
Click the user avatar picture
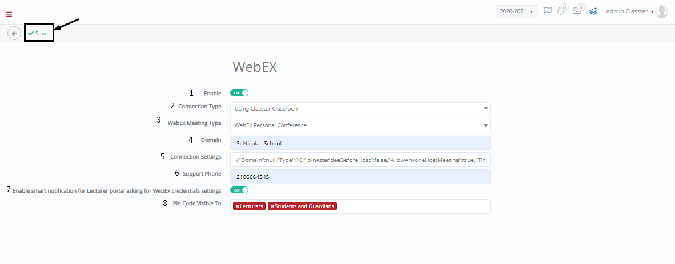coord(662,11)
